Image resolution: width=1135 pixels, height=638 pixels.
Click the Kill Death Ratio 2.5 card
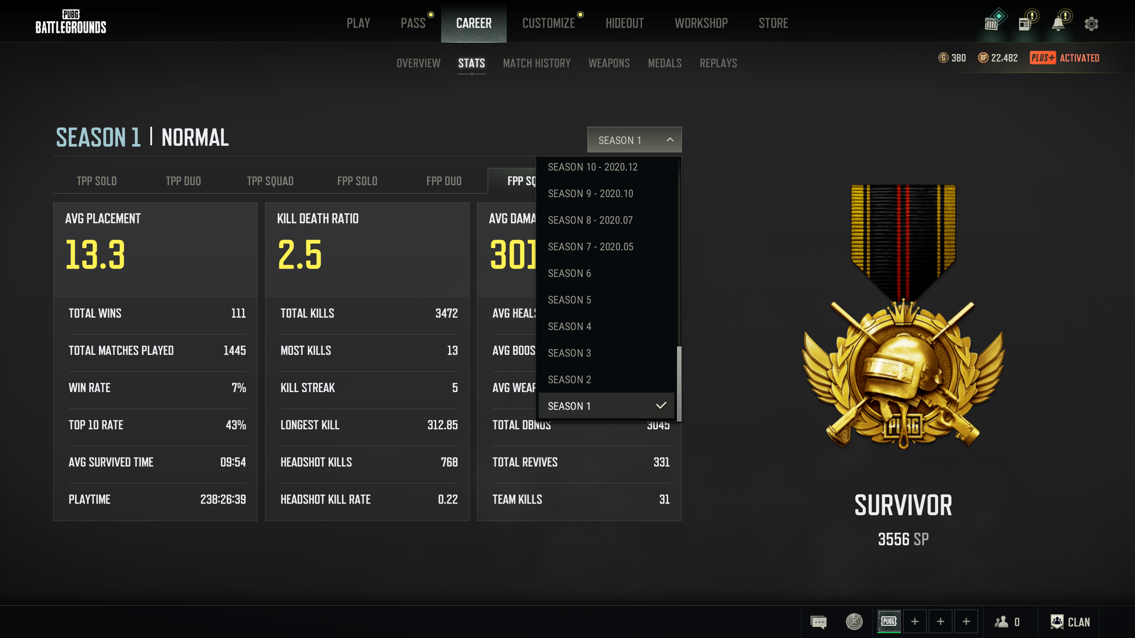[367, 250]
